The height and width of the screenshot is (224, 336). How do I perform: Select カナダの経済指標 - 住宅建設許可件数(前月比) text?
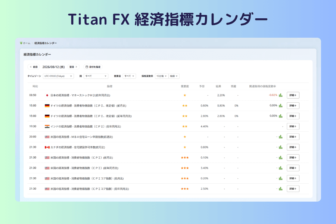coord(78,147)
